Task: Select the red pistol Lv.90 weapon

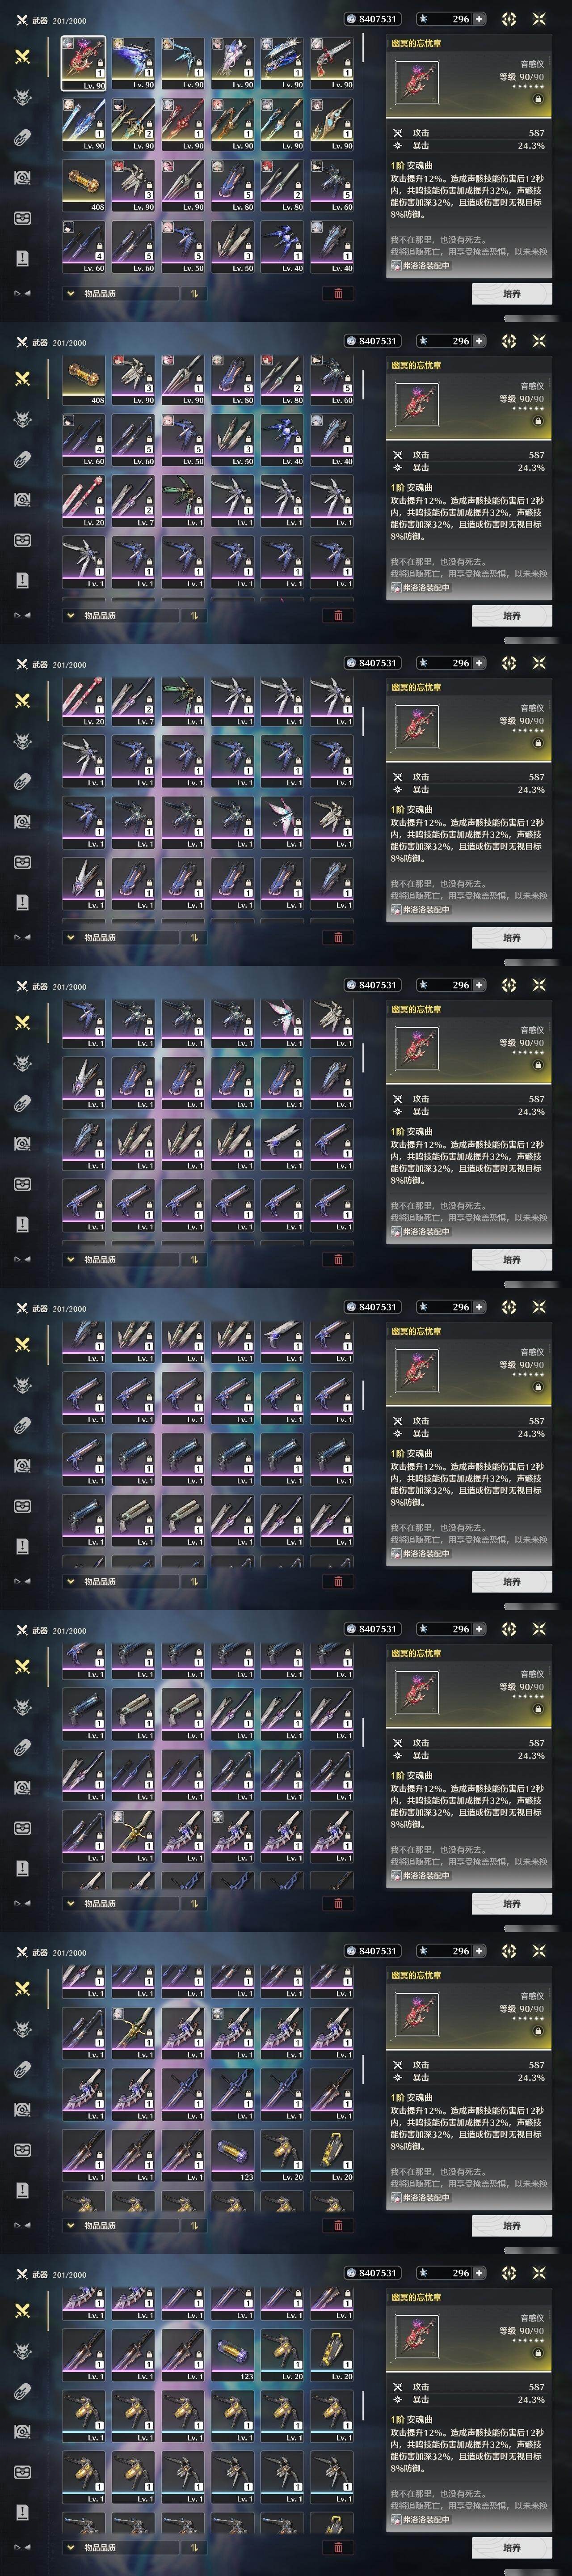Action: (x=331, y=63)
